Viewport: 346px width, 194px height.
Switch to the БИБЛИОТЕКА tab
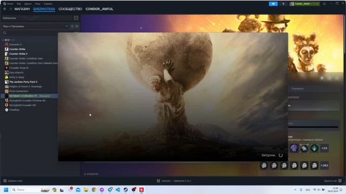(44, 9)
